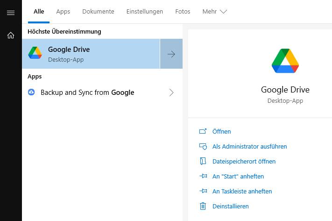Click the administrator shield icon

tap(203, 147)
